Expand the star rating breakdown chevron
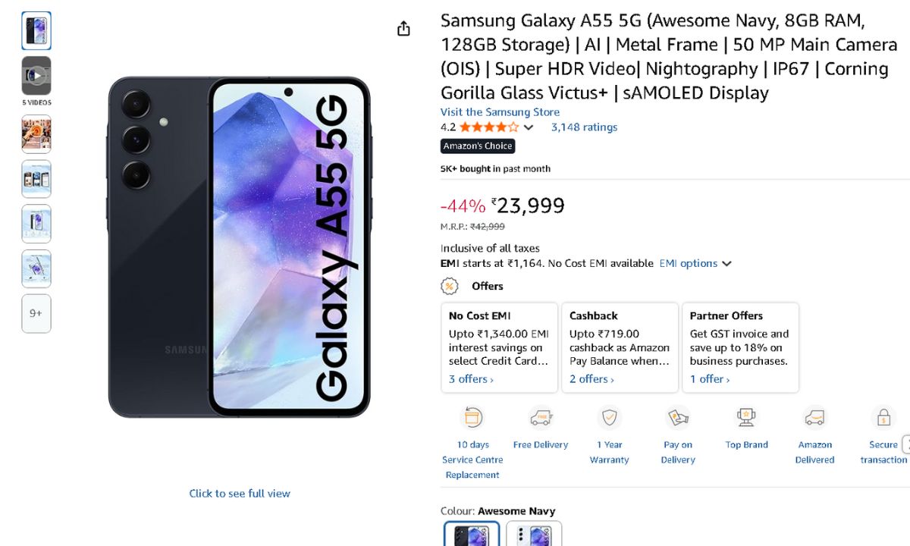 click(529, 127)
